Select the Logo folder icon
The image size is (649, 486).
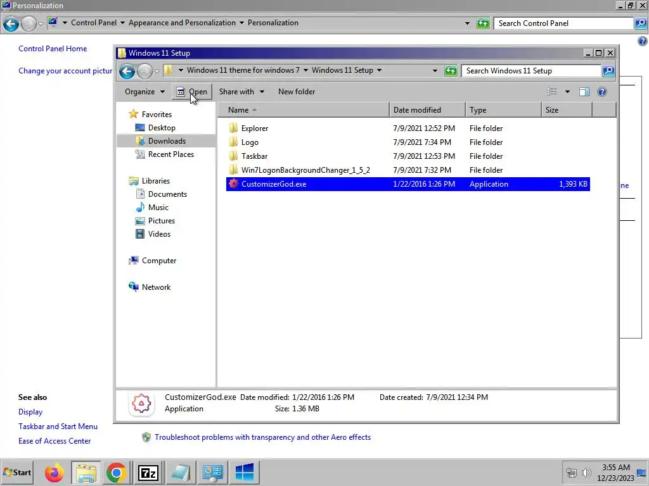(x=233, y=142)
